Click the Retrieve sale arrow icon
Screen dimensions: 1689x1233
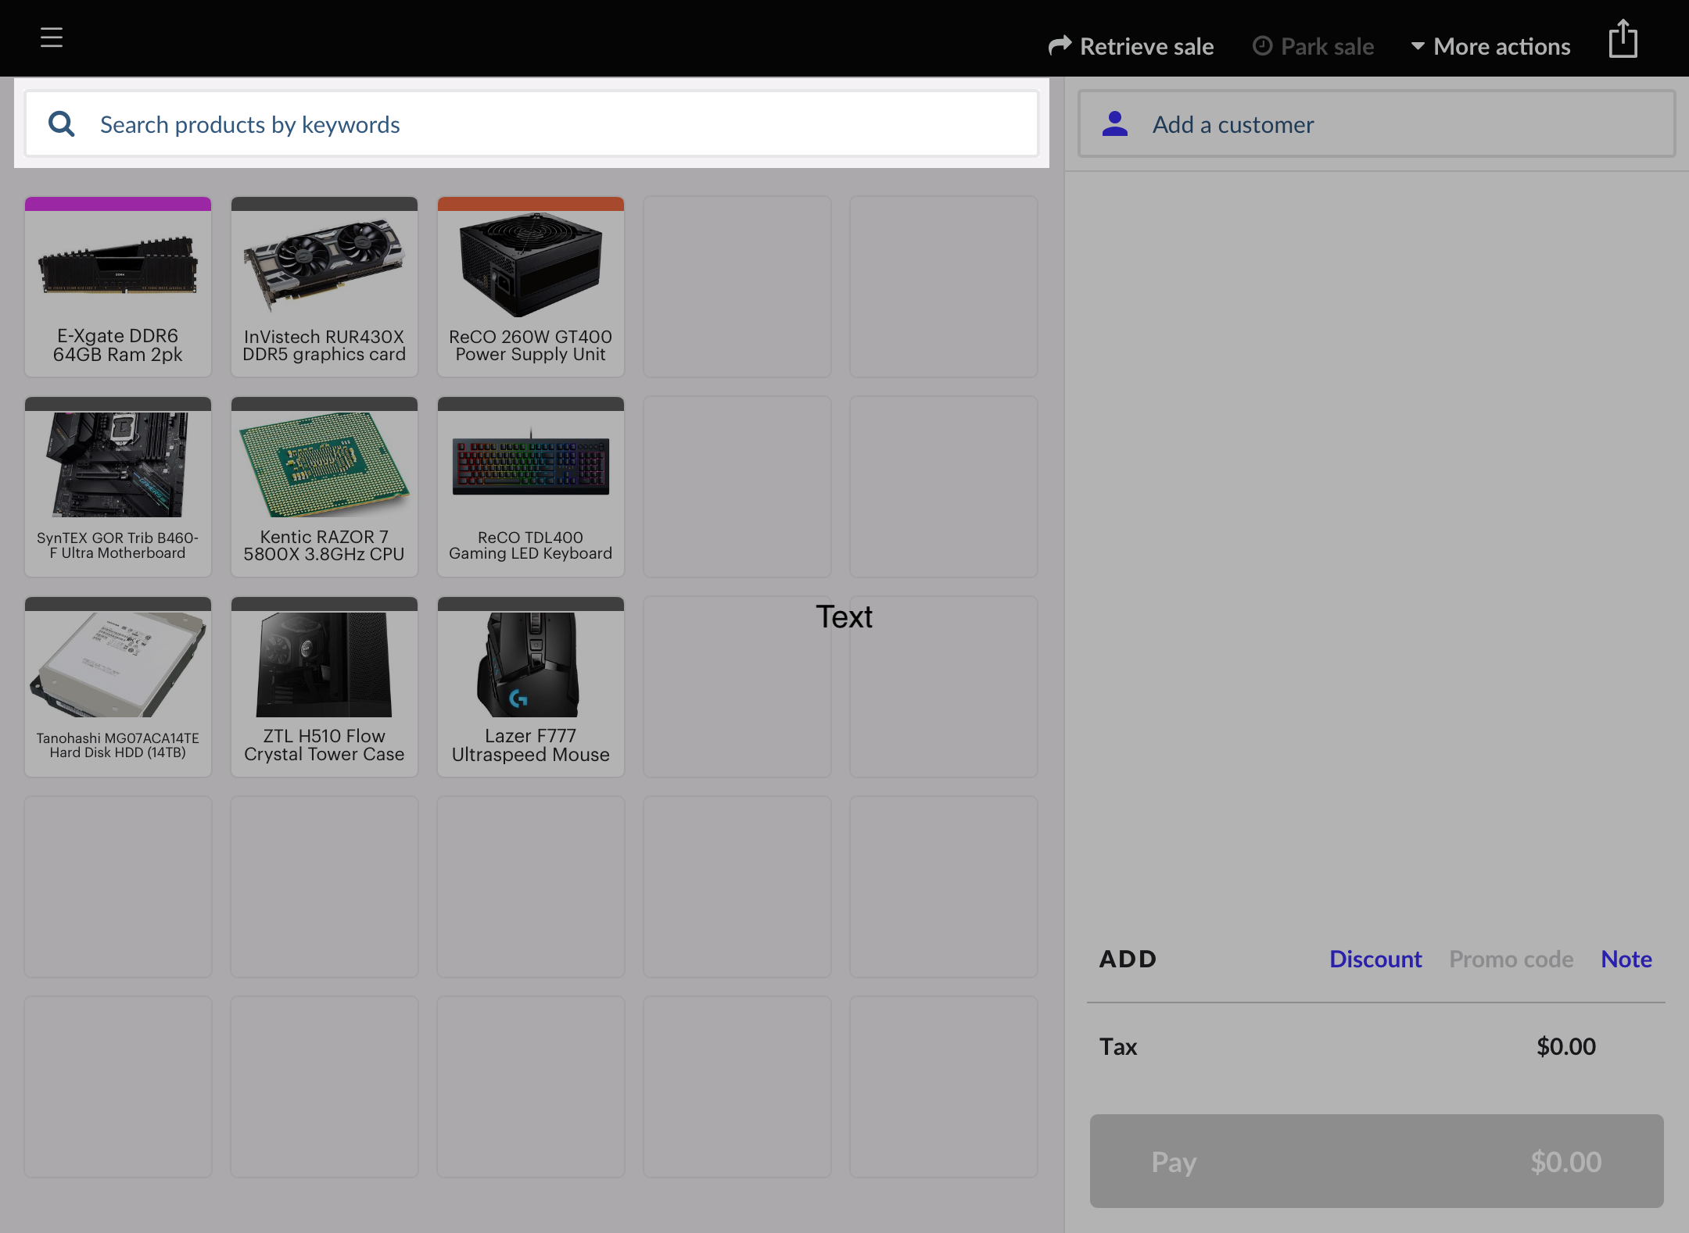pos(1060,46)
